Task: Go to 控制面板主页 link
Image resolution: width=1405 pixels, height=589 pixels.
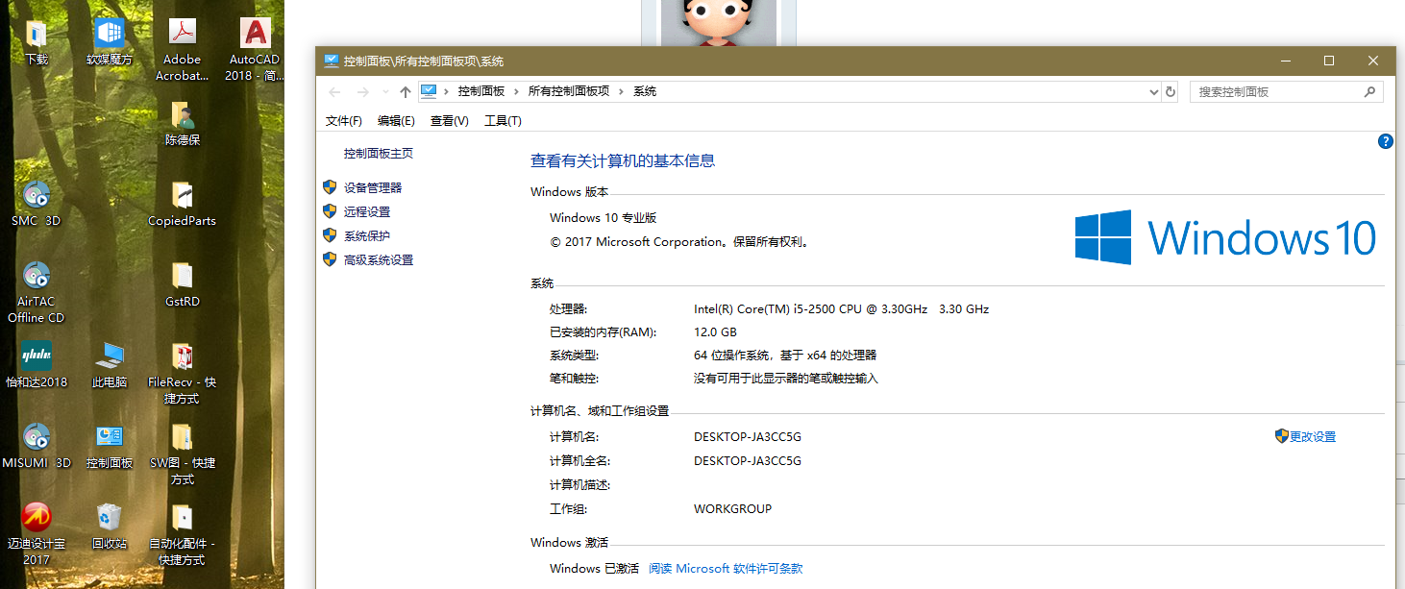Action: pos(379,154)
